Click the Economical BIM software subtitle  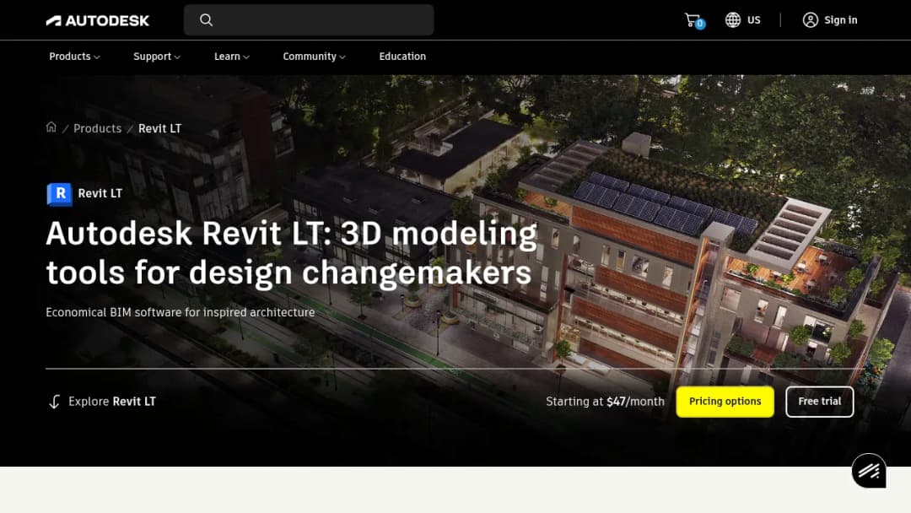(181, 312)
